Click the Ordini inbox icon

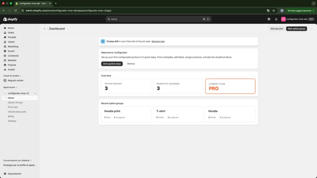[x=5, y=33]
